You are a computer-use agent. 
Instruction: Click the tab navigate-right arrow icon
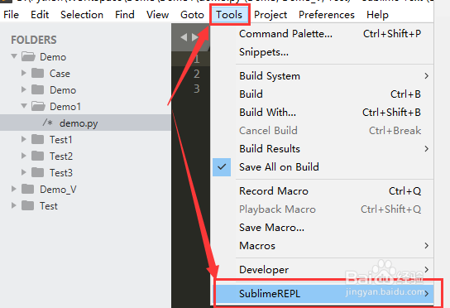click(195, 37)
